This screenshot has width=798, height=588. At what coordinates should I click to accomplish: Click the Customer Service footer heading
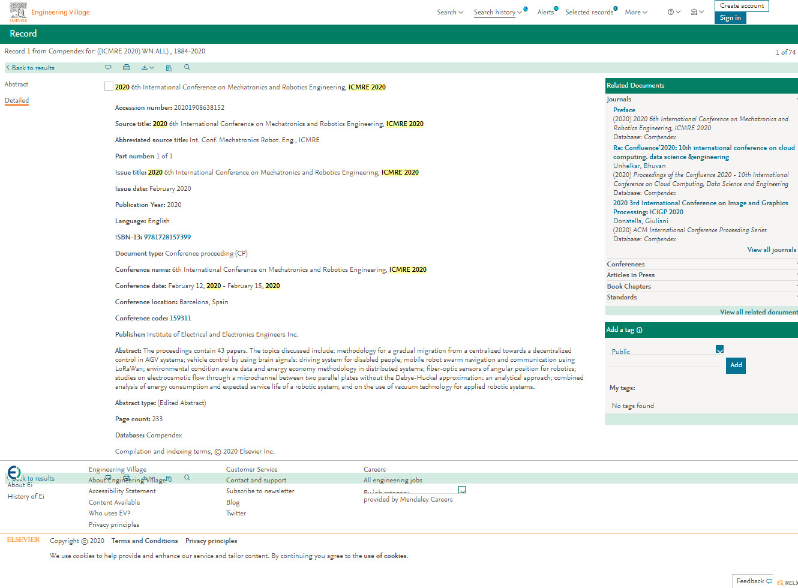[251, 469]
